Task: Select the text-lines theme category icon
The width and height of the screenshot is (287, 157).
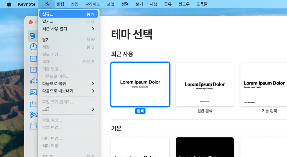Action: (x=33, y=59)
